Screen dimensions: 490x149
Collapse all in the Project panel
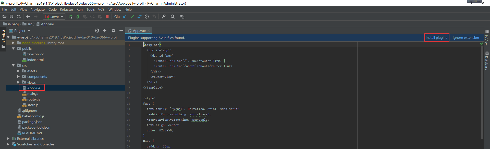[x=105, y=31]
